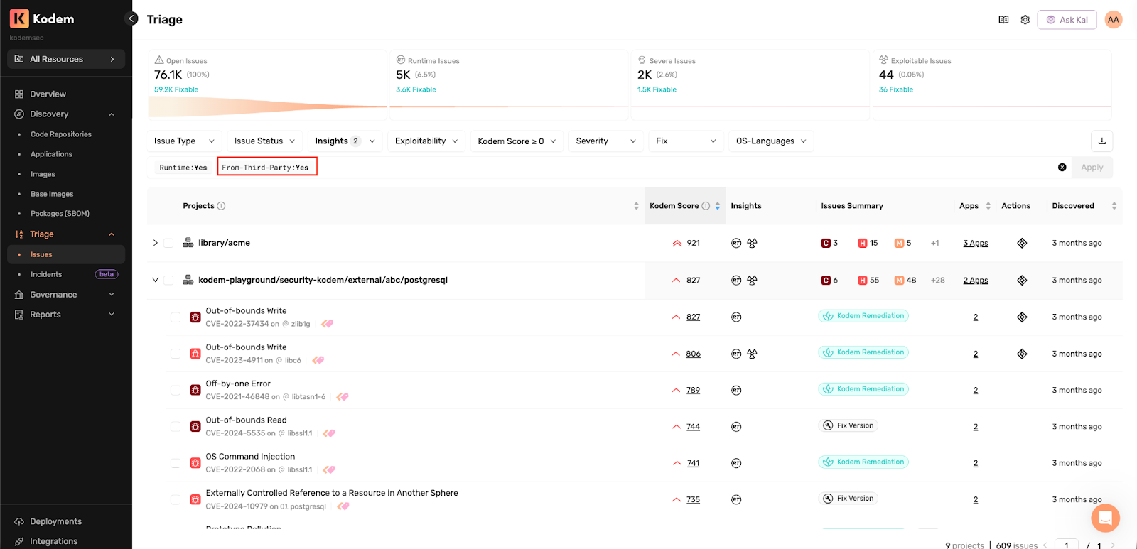The height and width of the screenshot is (549, 1137).
Task: Open the Fix dropdown
Action: (x=686, y=141)
